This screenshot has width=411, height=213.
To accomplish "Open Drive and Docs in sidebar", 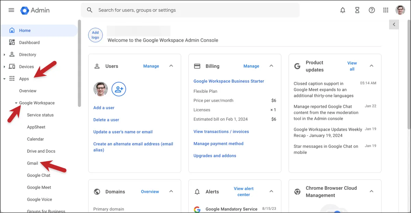I will coord(41,151).
